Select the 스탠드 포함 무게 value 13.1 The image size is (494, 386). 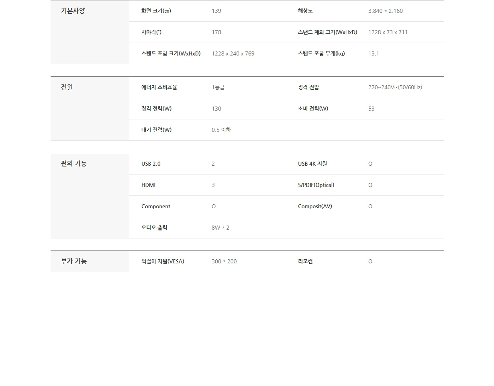(373, 53)
